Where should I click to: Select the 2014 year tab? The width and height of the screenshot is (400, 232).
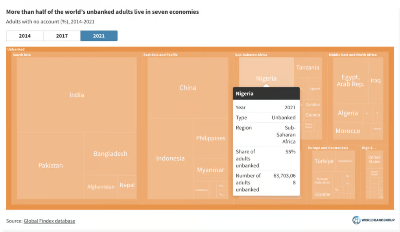pyautogui.click(x=25, y=36)
